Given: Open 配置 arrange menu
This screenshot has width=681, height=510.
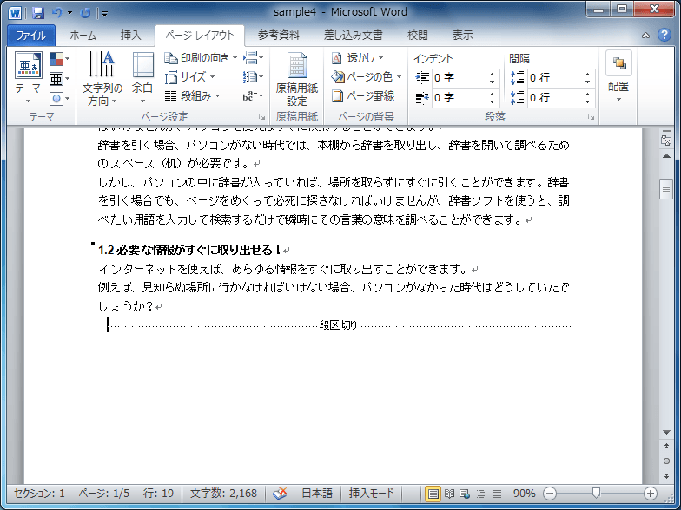Looking at the screenshot, I should [x=618, y=77].
